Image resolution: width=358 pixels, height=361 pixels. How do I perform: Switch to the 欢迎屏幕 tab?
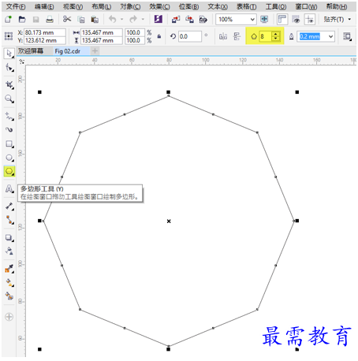click(31, 51)
